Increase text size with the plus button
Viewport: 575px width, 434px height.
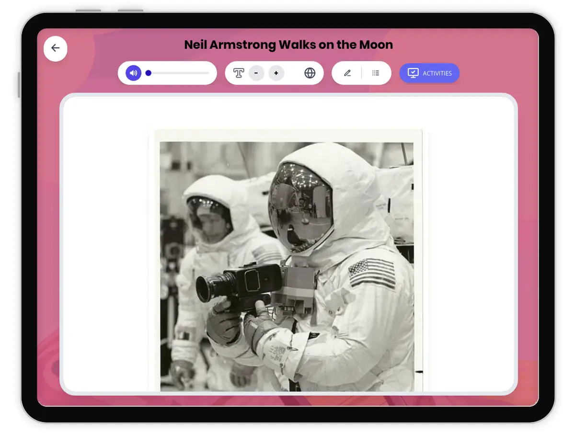276,73
